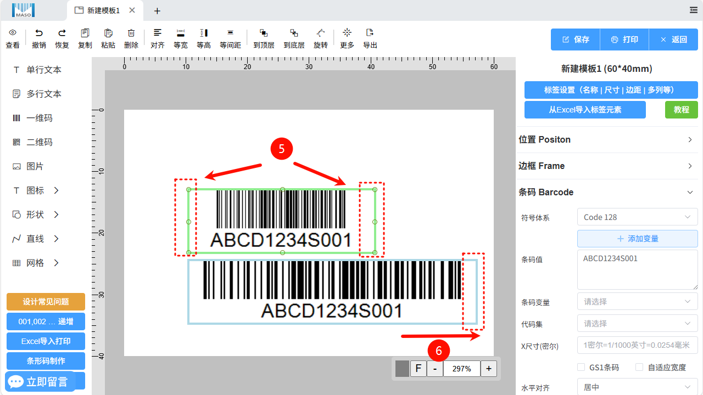Click the F fit-zoom button
The height and width of the screenshot is (395, 703).
418,369
